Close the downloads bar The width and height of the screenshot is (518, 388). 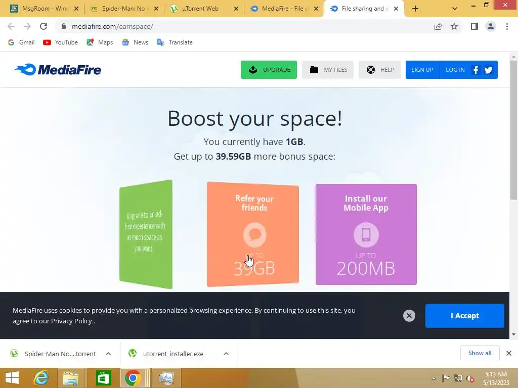(x=509, y=353)
